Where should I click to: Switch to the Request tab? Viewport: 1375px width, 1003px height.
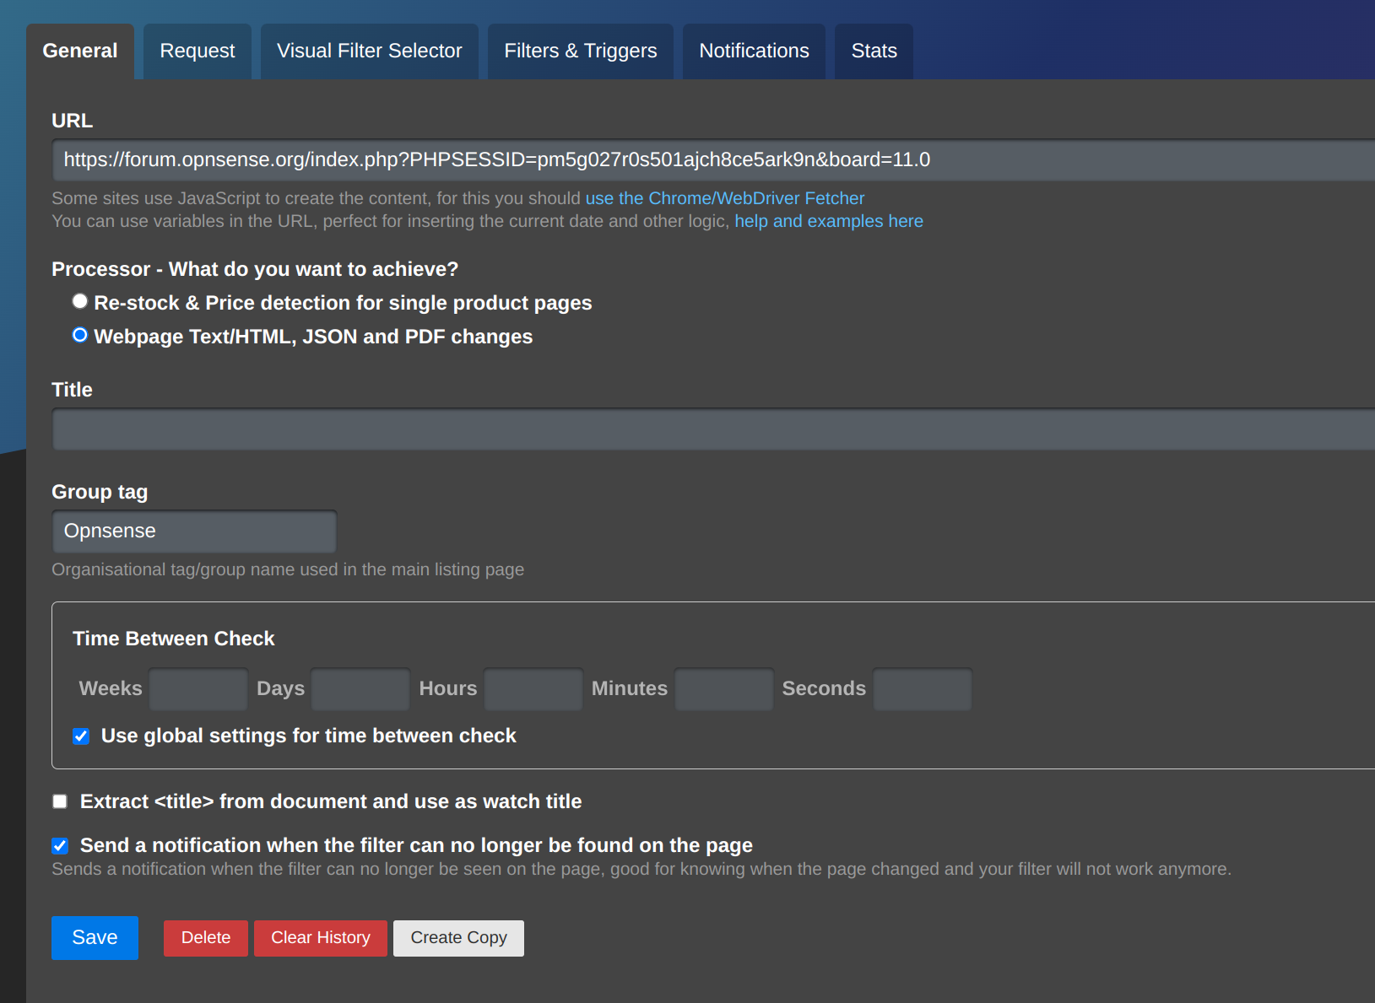coord(197,51)
